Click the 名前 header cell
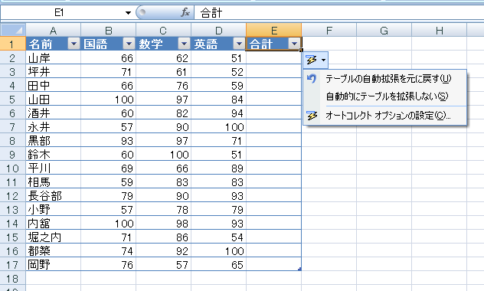The height and width of the screenshot is (291, 484). pyautogui.click(x=53, y=44)
